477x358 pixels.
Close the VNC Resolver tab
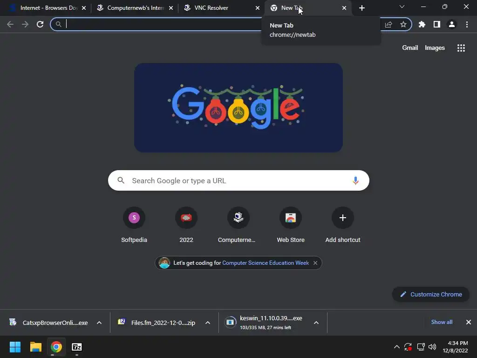coord(258,8)
